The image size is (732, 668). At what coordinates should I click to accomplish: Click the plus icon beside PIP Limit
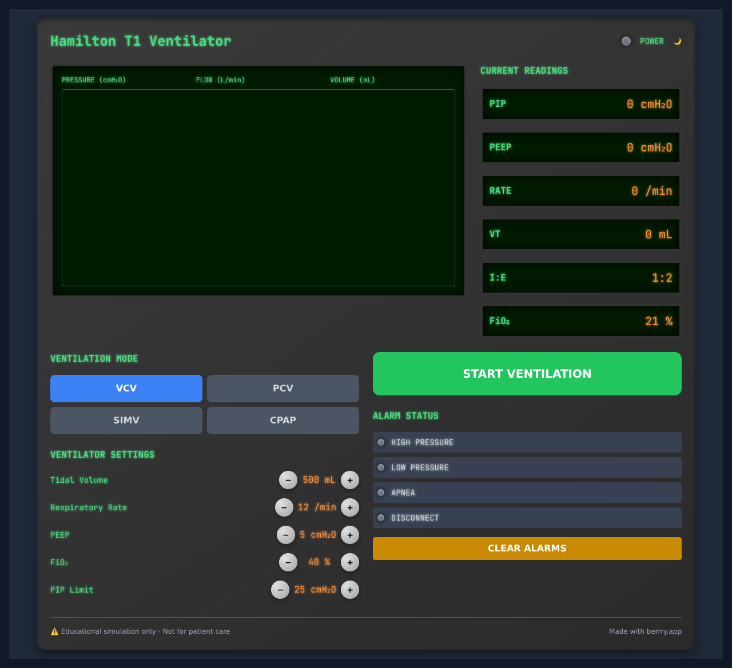[x=350, y=589]
